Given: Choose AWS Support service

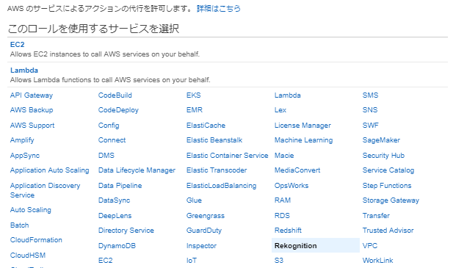Looking at the screenshot, I should click(32, 126).
